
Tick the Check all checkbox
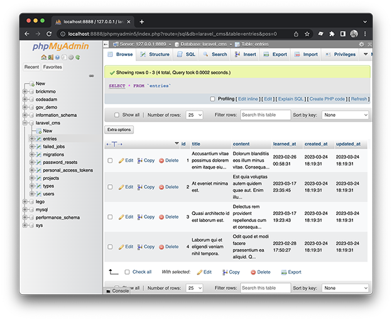[x=128, y=272]
